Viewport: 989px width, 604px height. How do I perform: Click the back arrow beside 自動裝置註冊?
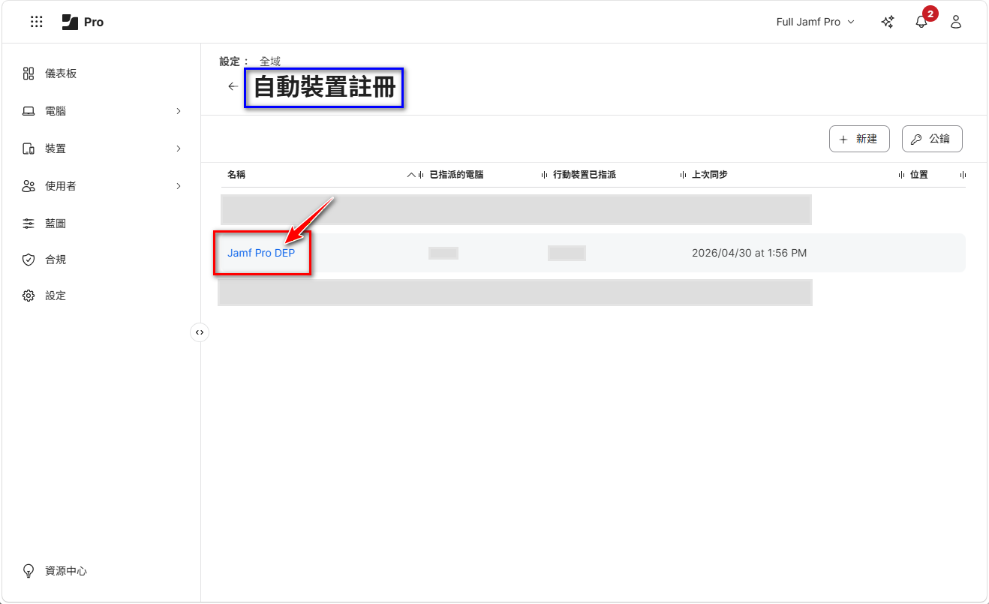tap(233, 86)
